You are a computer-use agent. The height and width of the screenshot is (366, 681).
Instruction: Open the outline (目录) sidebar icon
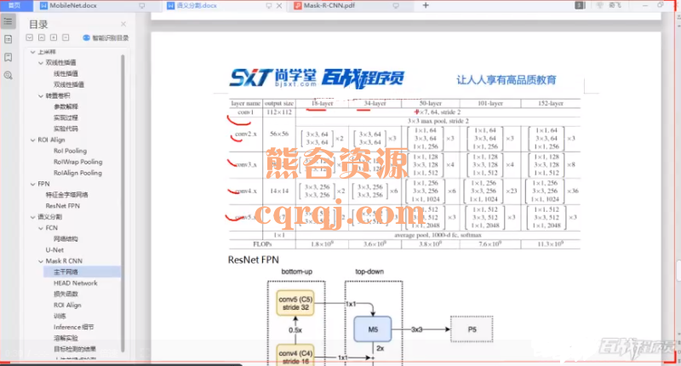point(8,21)
